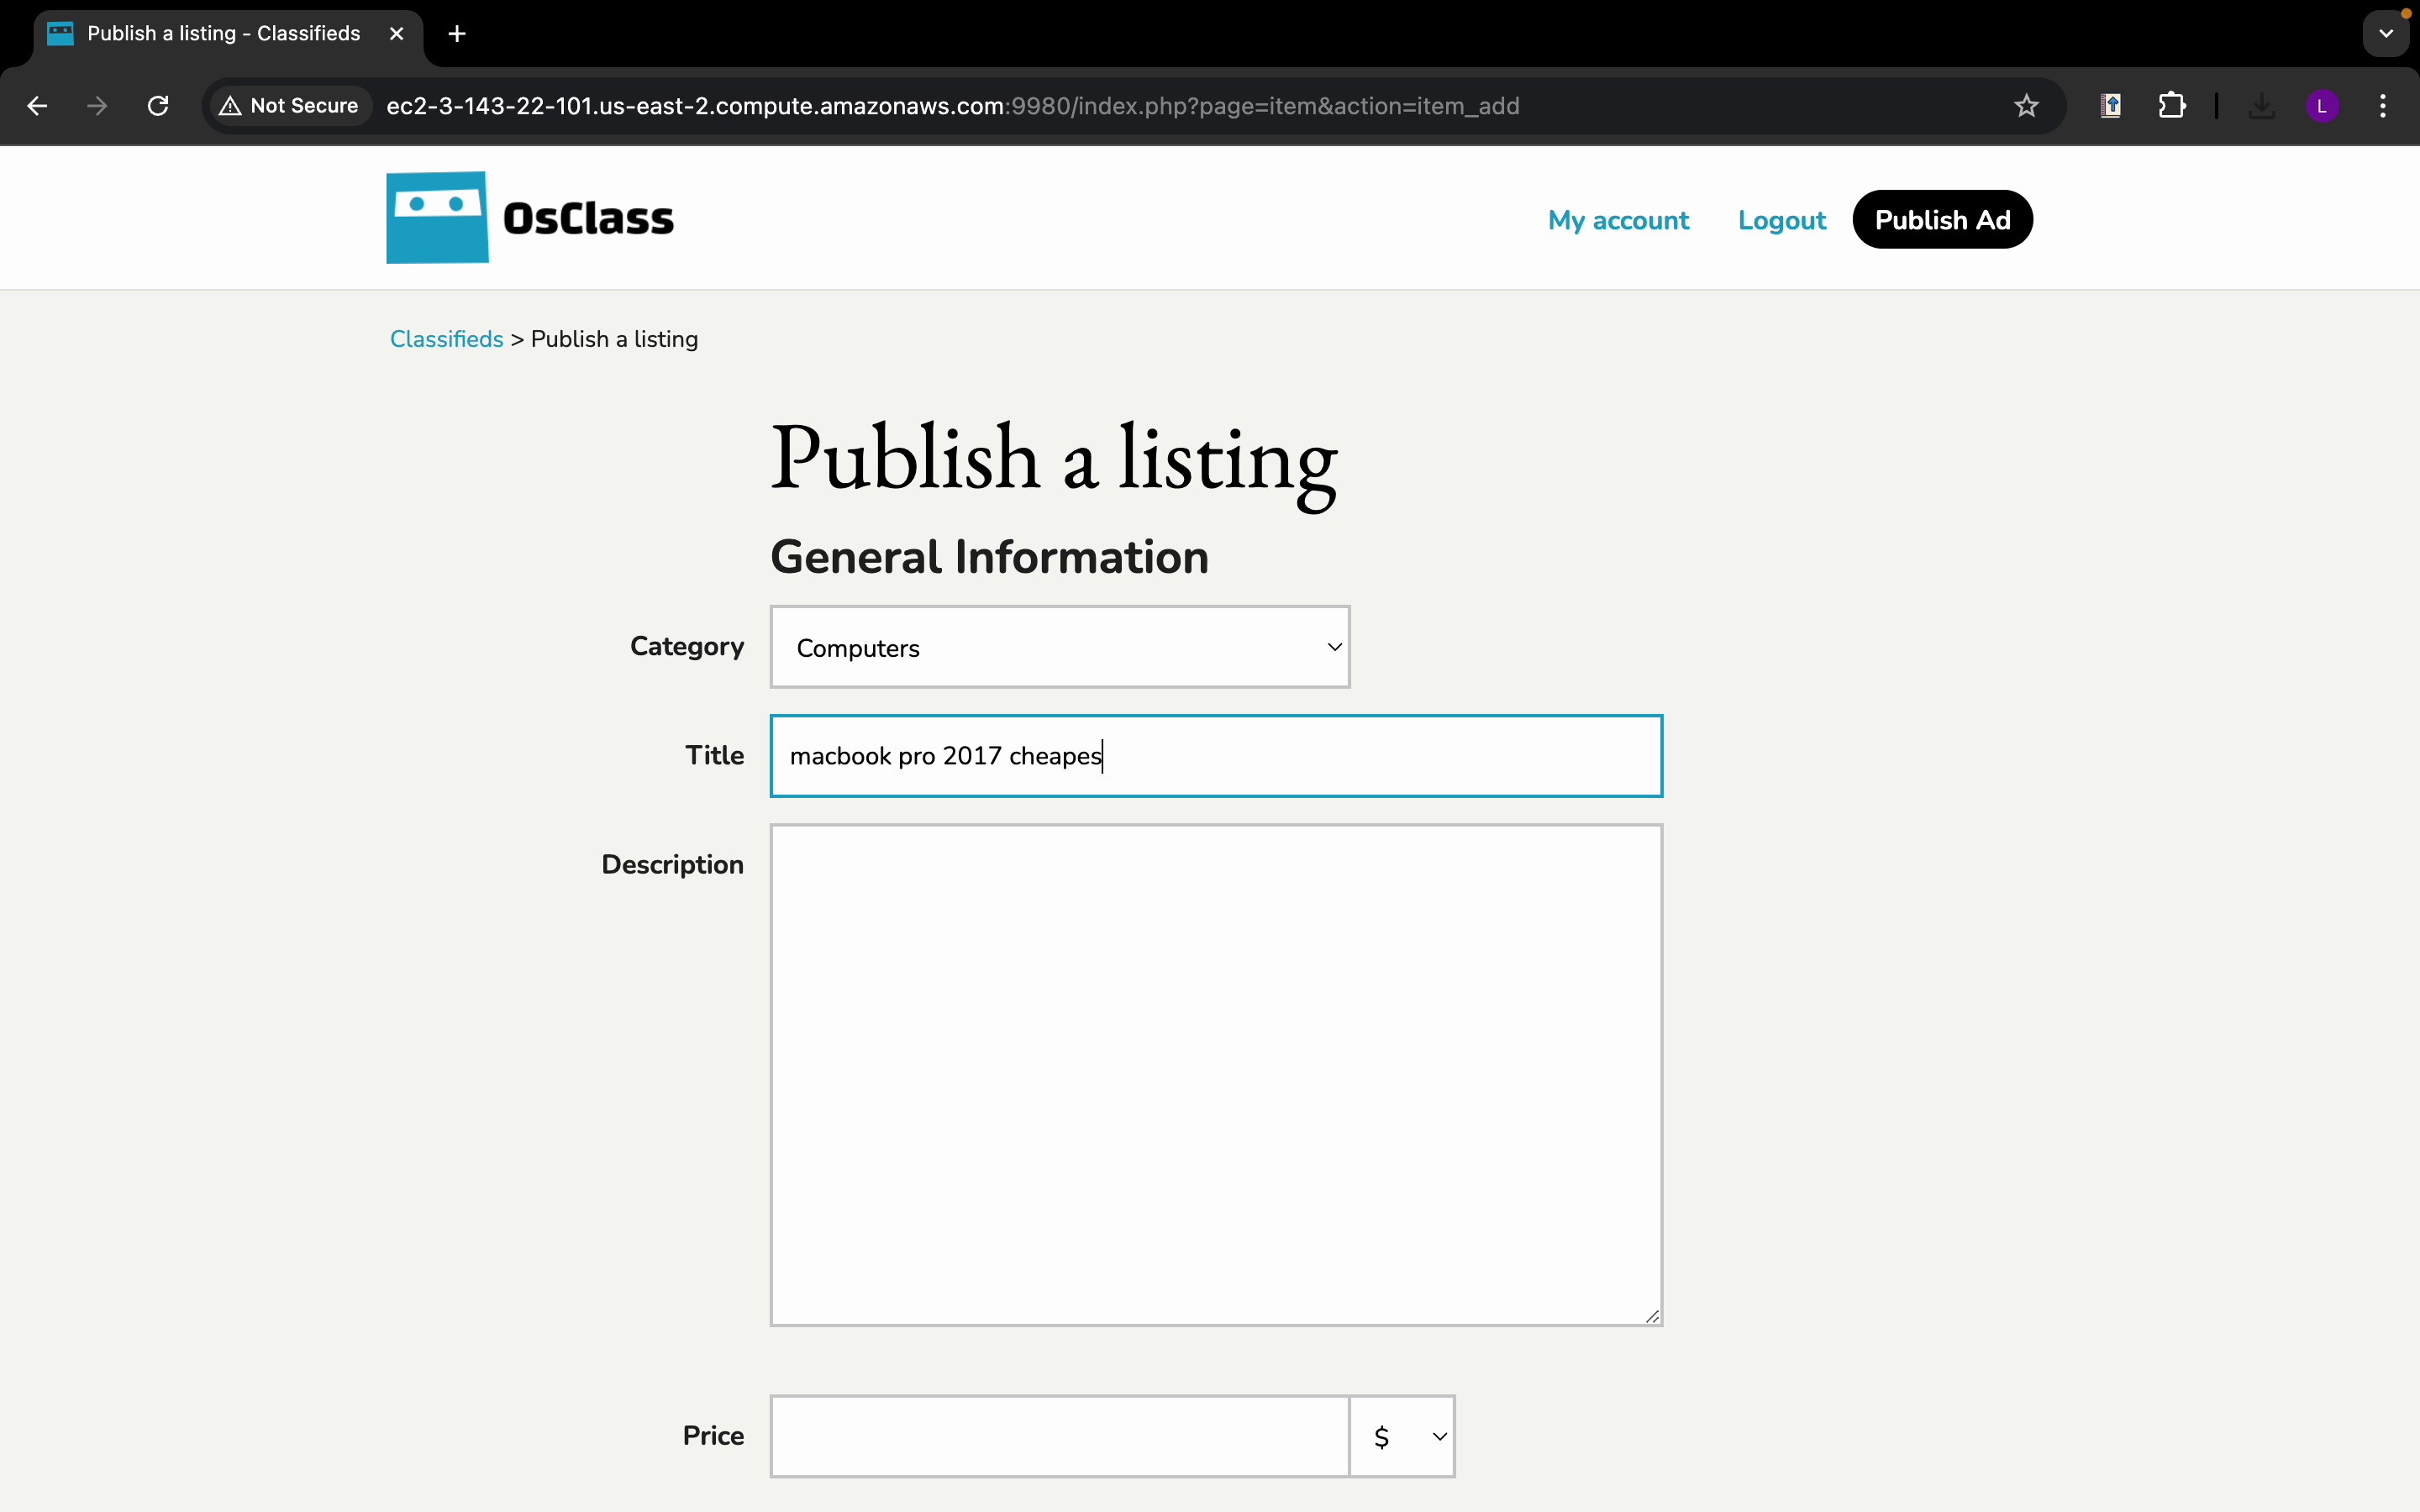Click the OsClass logo icon
This screenshot has height=1512, width=2420.
click(437, 217)
